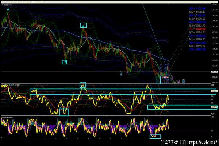Click the 1111.70 price axis value

click(215, 66)
